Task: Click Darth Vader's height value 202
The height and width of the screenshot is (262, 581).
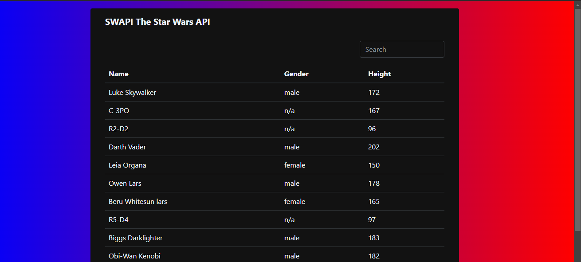Action: [374, 147]
